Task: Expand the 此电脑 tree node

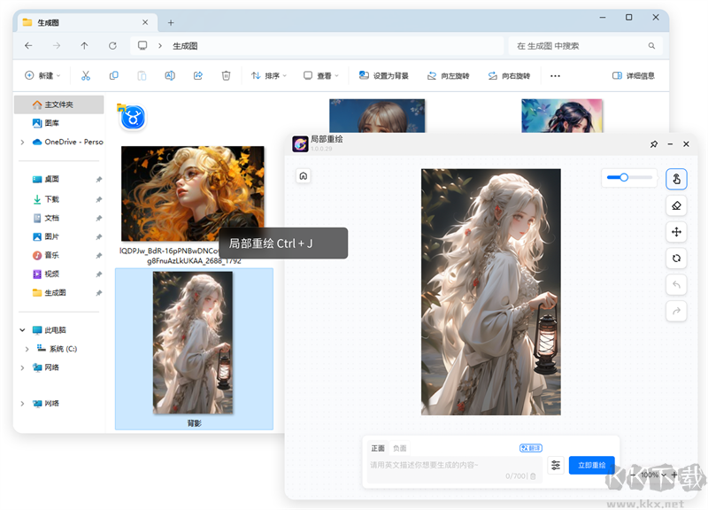Action: pyautogui.click(x=22, y=329)
